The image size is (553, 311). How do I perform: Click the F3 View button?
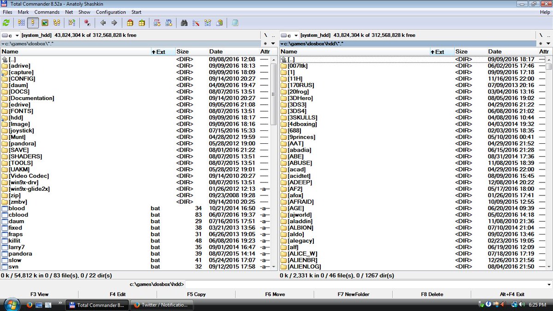pos(39,294)
